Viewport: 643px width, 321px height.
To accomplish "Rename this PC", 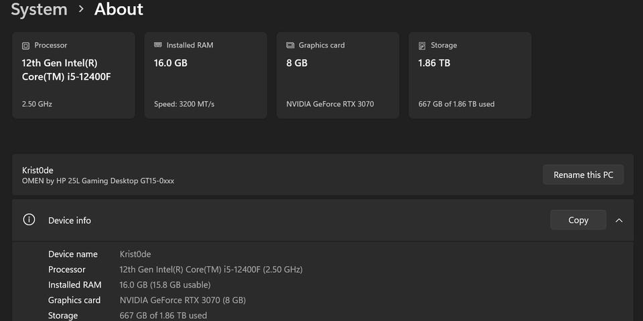I will point(583,175).
